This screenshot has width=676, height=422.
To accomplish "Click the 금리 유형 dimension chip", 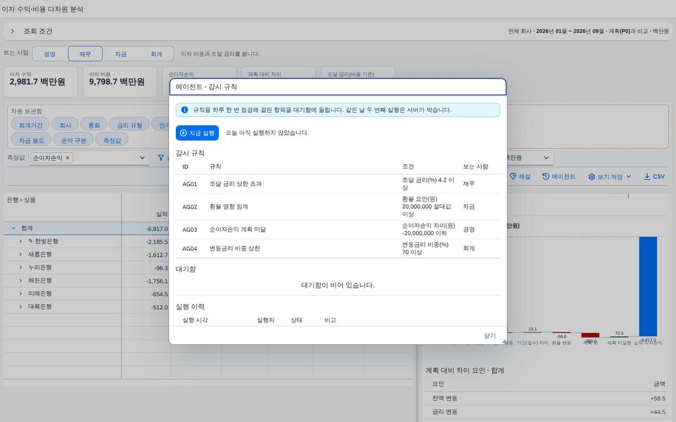I will [x=130, y=125].
